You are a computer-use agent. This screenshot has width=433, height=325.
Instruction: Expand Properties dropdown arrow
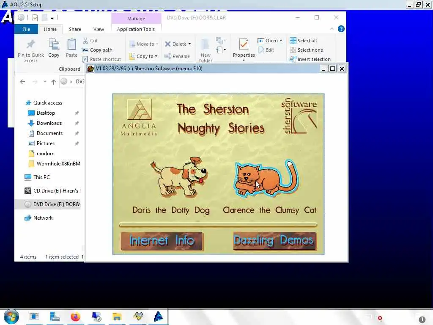[244, 60]
